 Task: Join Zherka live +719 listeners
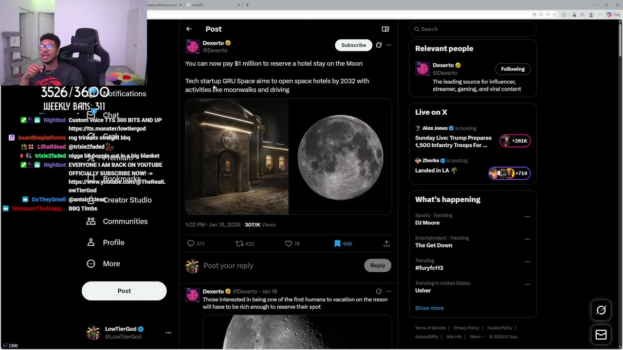[510, 173]
